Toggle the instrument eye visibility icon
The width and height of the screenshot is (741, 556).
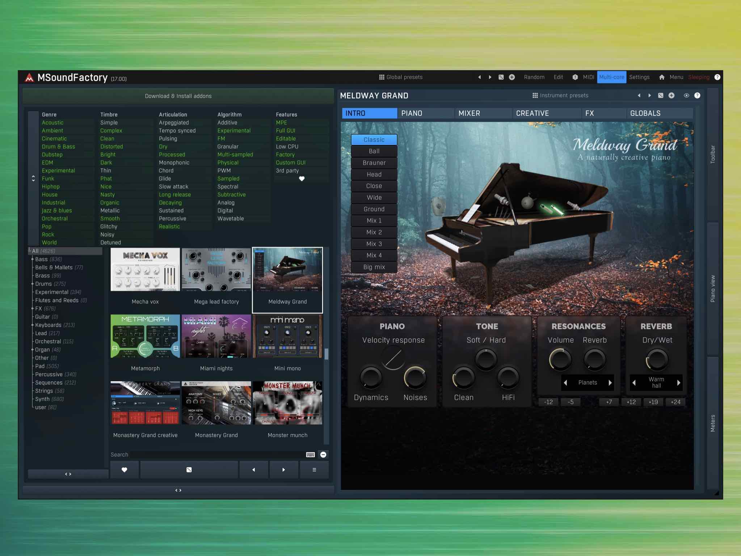pos(686,96)
